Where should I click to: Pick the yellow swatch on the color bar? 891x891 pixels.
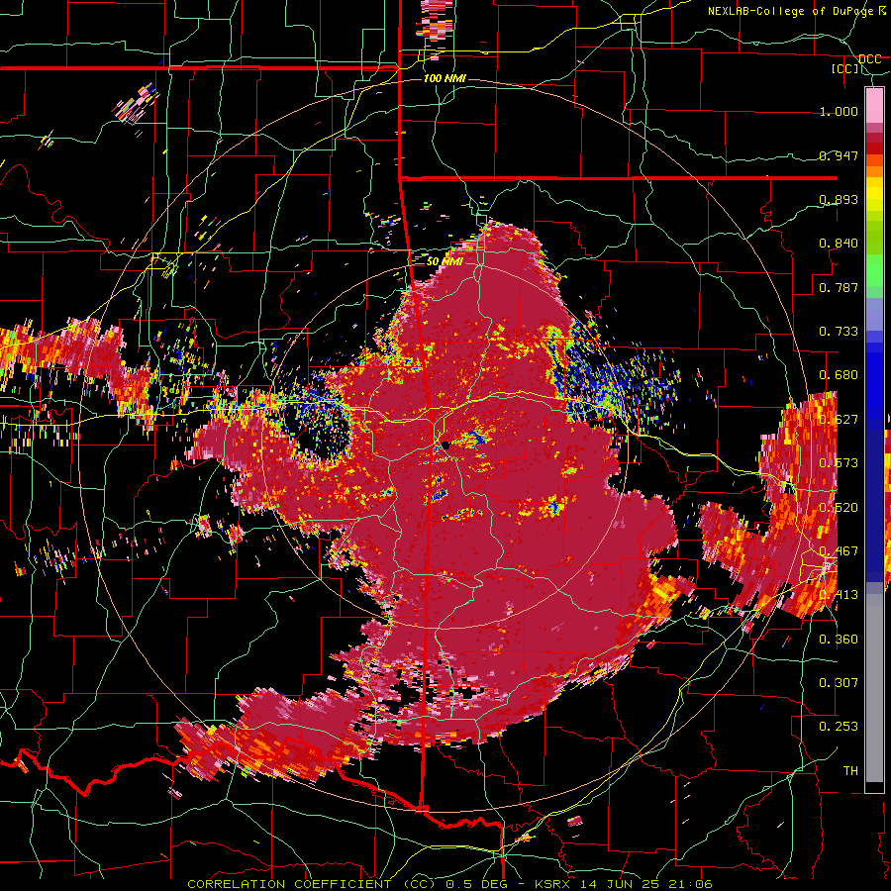click(x=874, y=194)
